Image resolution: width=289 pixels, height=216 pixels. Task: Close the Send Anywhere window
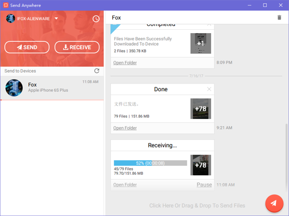[x=280, y=5]
